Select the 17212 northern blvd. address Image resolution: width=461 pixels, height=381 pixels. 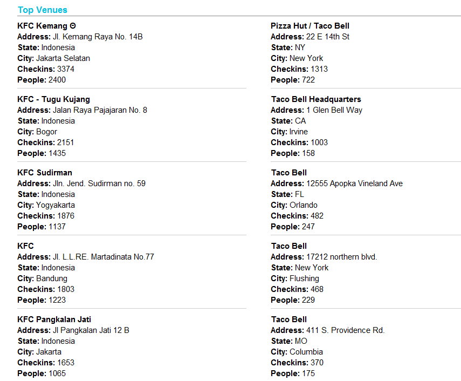(x=342, y=257)
